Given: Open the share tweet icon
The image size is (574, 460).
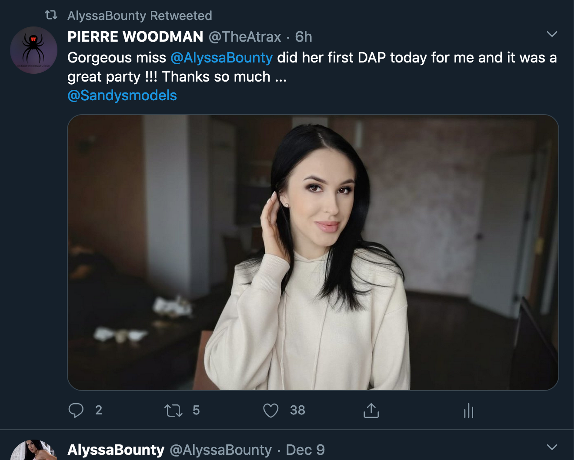Looking at the screenshot, I should [x=371, y=410].
